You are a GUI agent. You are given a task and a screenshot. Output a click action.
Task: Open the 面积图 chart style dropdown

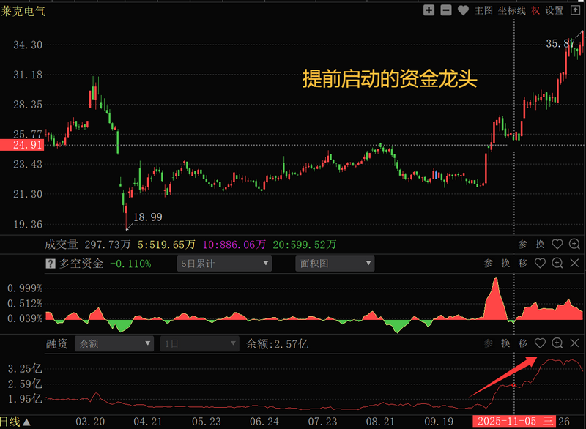pyautogui.click(x=333, y=264)
